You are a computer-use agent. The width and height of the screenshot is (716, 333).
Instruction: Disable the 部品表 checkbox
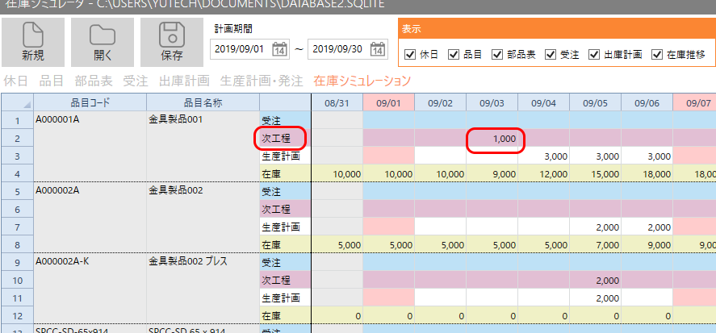pyautogui.click(x=497, y=55)
